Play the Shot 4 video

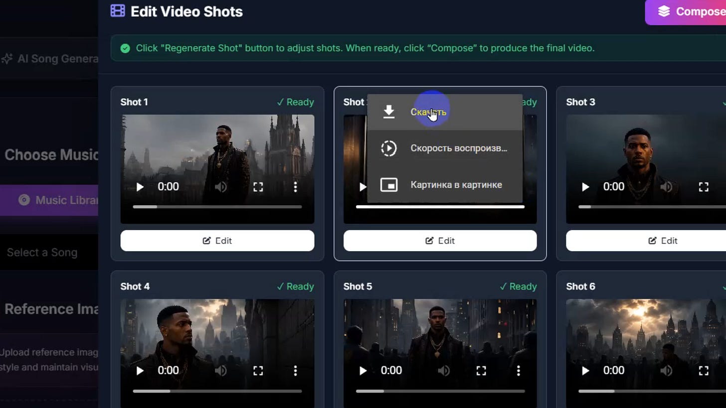pos(140,371)
